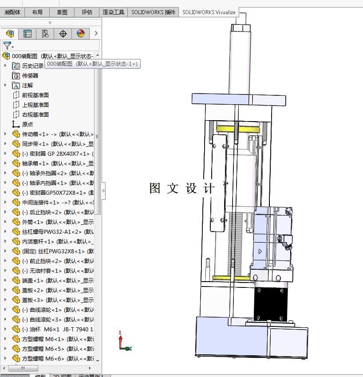Select the 丝杠PWG32X8<1> fixed part icon
This screenshot has width=363, height=377.
16,251
